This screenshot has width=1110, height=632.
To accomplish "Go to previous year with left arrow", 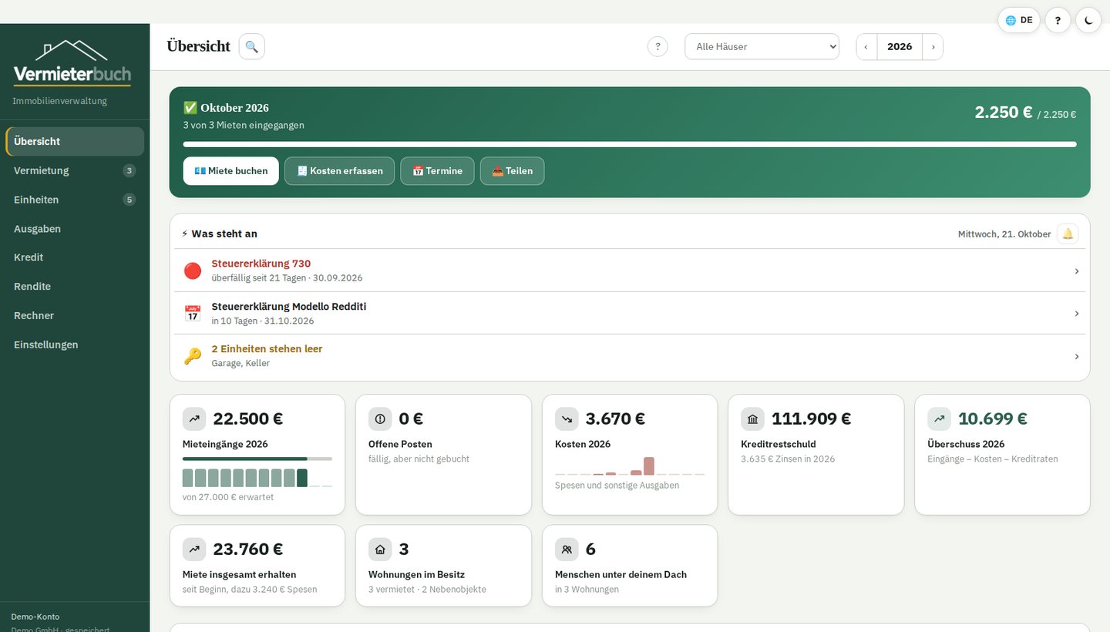I will point(866,46).
